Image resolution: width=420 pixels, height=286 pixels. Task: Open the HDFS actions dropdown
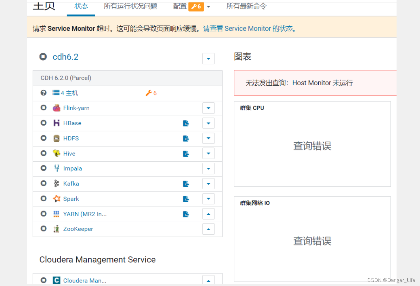[x=208, y=138]
